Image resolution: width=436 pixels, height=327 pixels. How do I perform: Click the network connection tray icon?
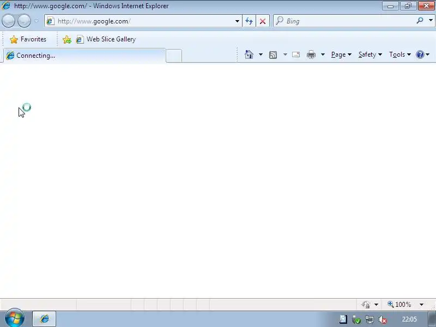tap(370, 320)
